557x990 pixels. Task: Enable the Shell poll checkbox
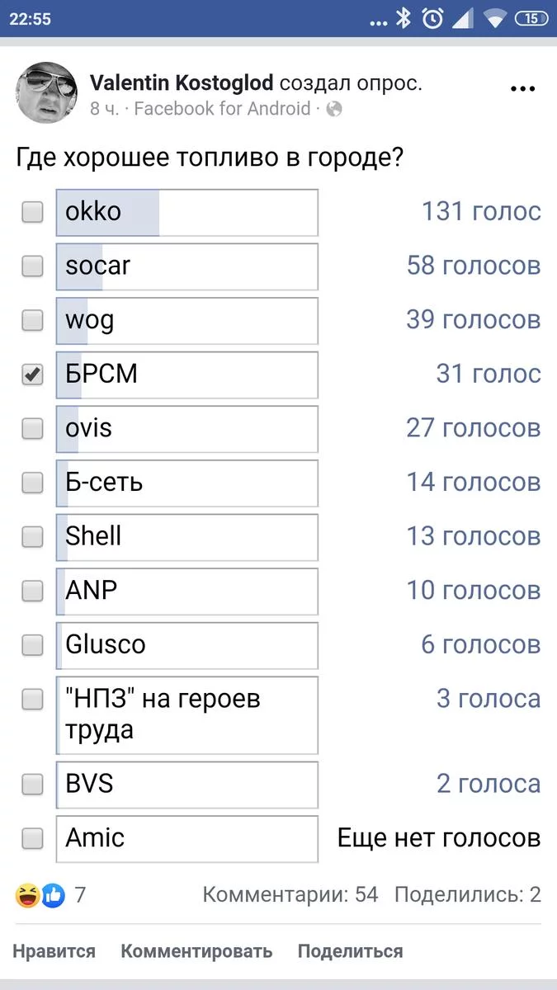point(32,537)
